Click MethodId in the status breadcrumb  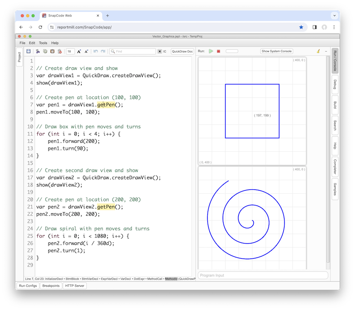pyautogui.click(x=171, y=279)
